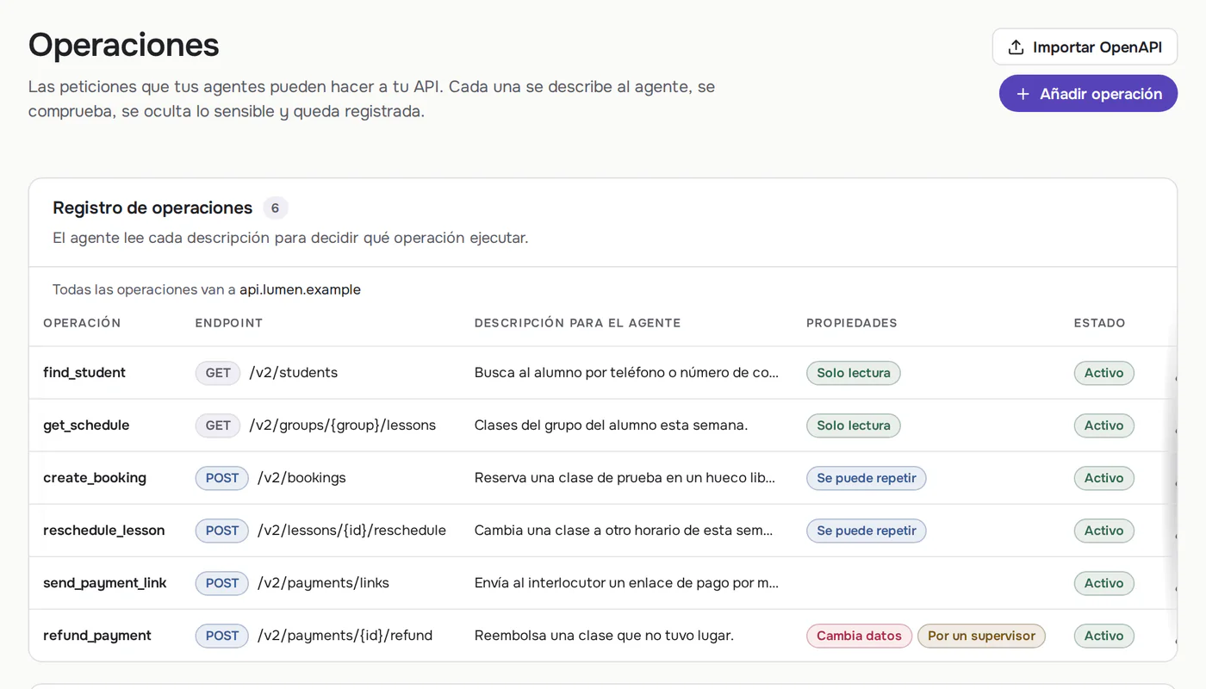Click the Añadir operación button
This screenshot has height=689, width=1206.
point(1088,94)
